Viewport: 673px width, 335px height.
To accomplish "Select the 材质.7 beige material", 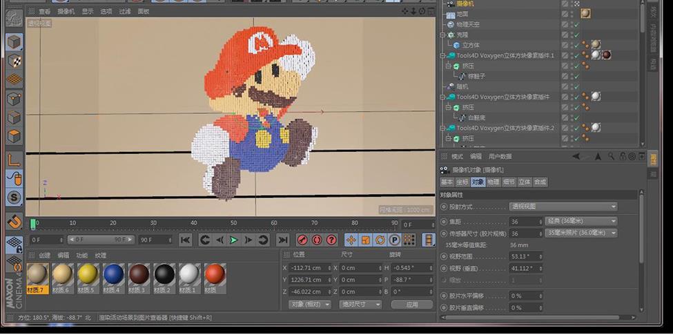I will click(37, 278).
